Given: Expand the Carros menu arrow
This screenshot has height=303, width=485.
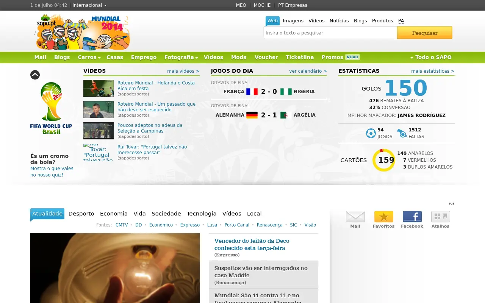Looking at the screenshot, I should pos(99,58).
